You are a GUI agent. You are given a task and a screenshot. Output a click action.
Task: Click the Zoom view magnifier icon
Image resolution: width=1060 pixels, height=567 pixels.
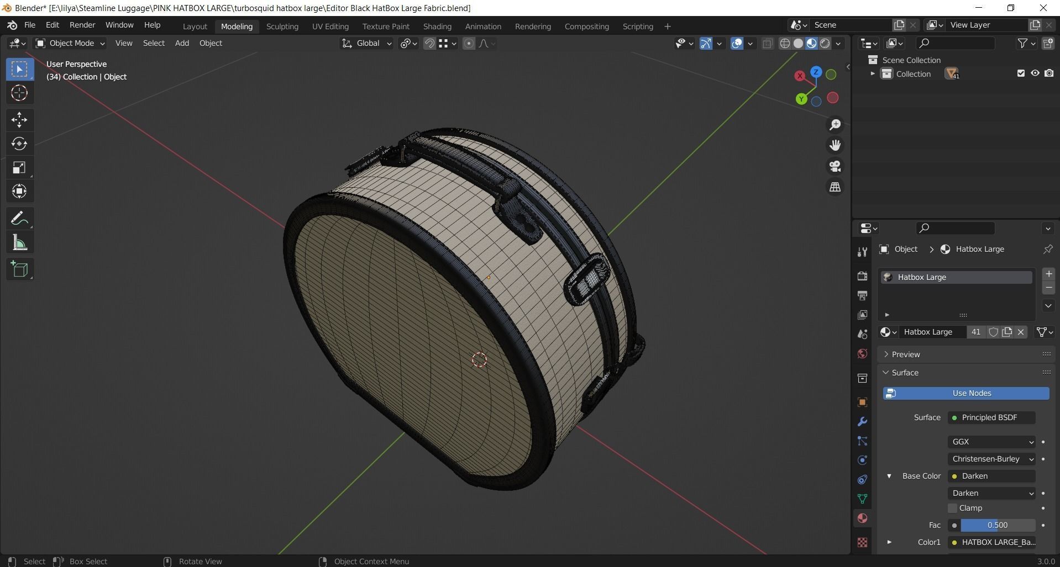[x=835, y=125]
